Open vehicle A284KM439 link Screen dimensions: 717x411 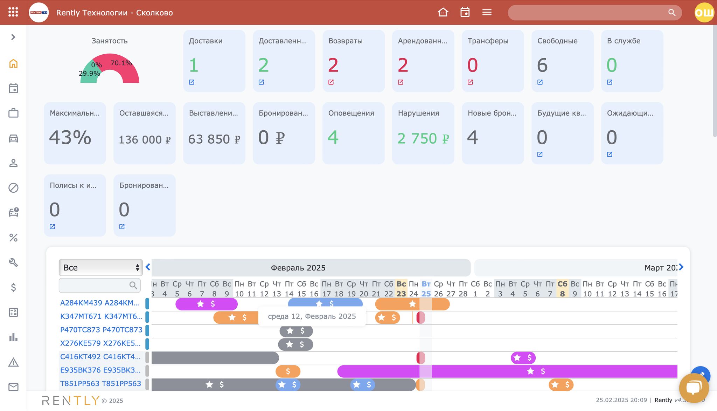[x=99, y=303]
